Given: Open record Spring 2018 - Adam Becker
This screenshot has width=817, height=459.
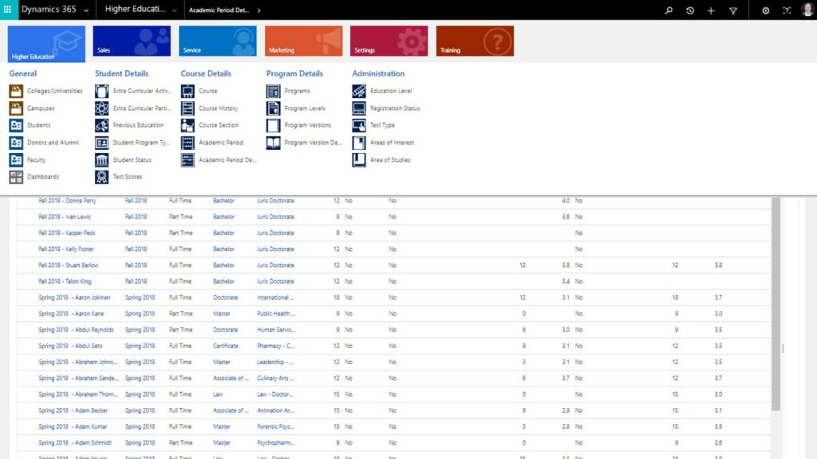Looking at the screenshot, I should click(73, 410).
